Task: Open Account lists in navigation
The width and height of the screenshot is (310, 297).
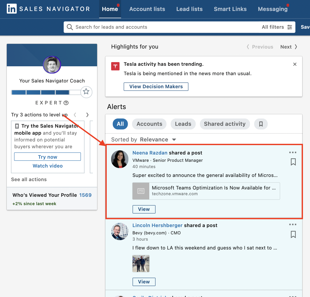Action: point(147,9)
